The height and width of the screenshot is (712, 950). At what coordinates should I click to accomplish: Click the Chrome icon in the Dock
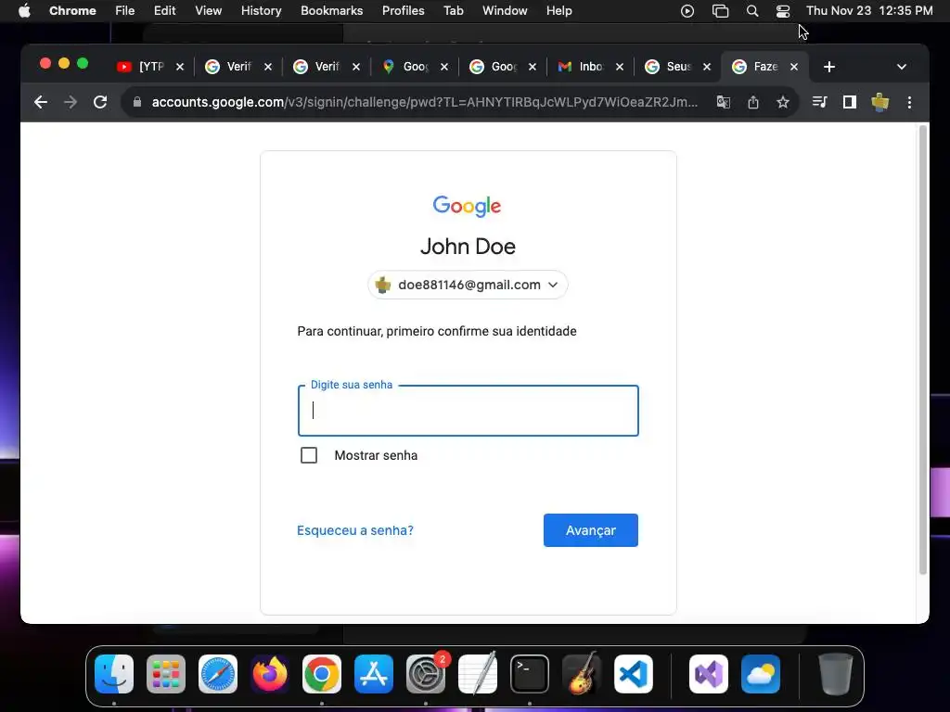[x=322, y=674]
